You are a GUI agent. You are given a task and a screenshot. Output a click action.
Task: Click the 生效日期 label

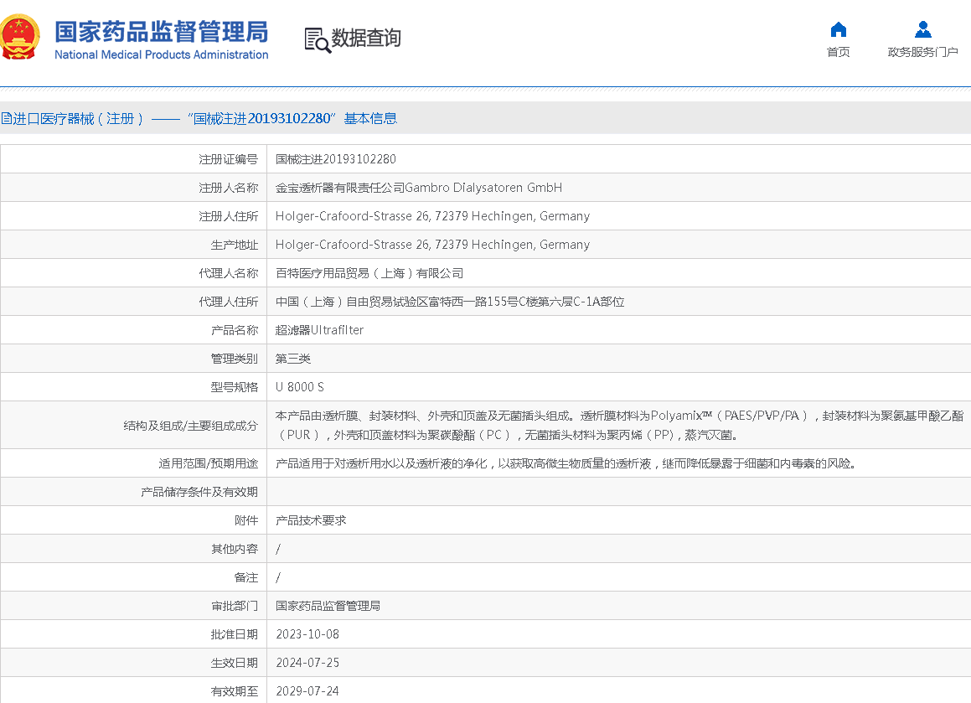234,663
